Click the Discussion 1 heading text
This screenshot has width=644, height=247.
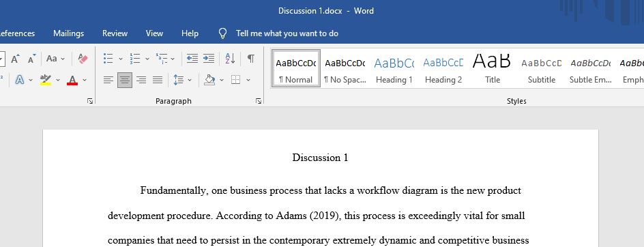(x=321, y=158)
